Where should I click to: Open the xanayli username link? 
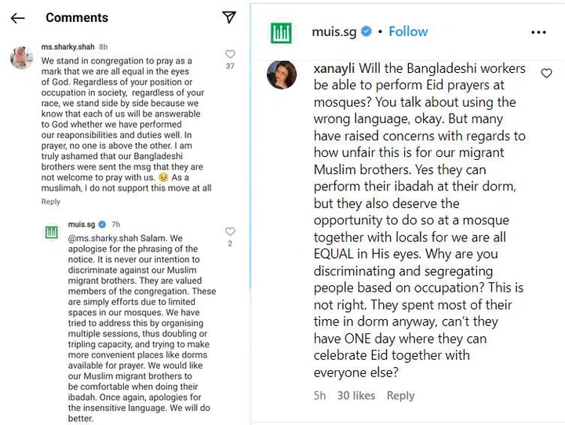coord(336,68)
